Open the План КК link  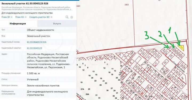pyautogui.click(x=21, y=17)
